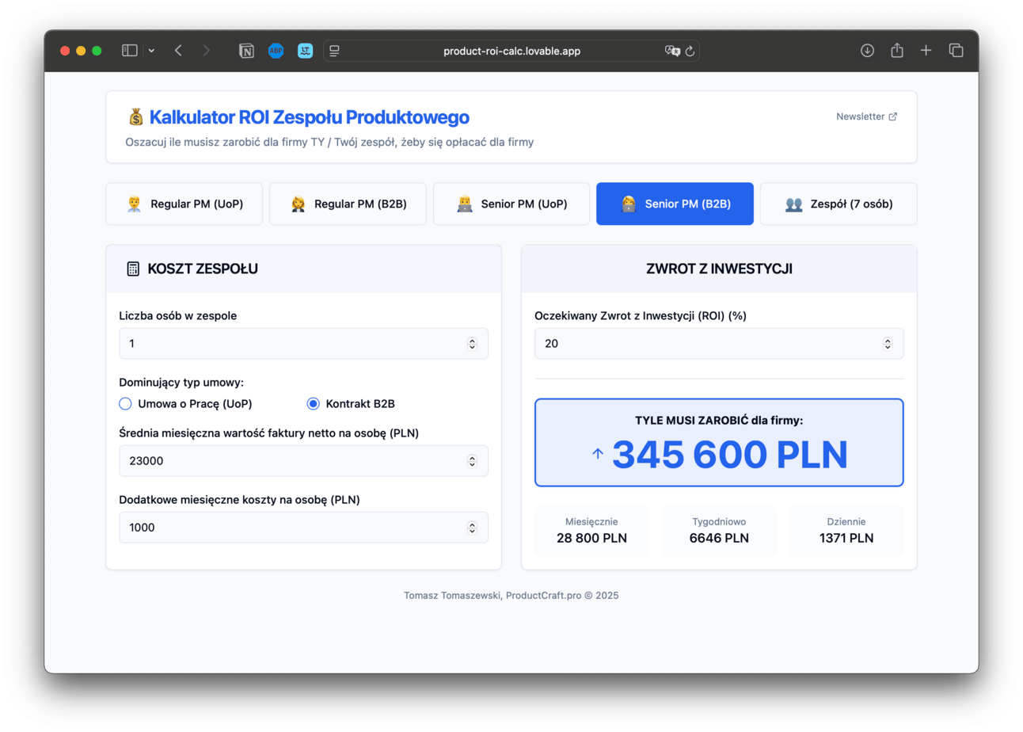Click the footer text Tomasz Tomaszewski, ProductCraft.pro

tap(511, 595)
